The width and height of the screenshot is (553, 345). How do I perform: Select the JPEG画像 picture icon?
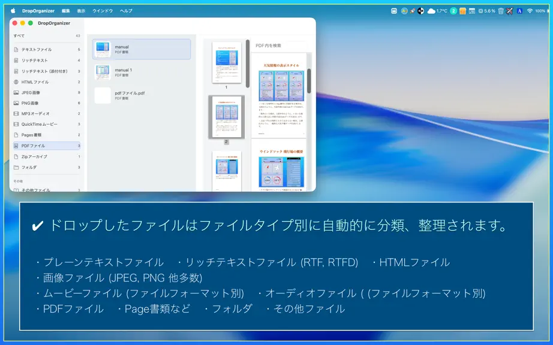click(x=16, y=93)
